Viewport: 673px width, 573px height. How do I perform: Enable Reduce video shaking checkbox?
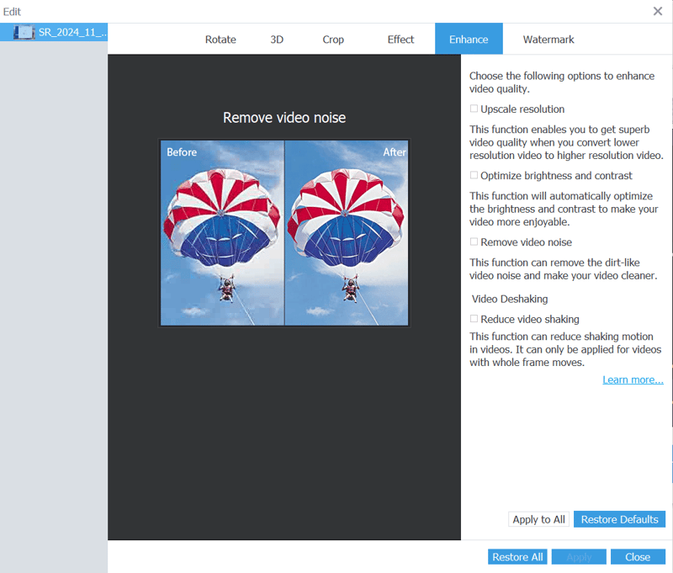[x=474, y=320]
